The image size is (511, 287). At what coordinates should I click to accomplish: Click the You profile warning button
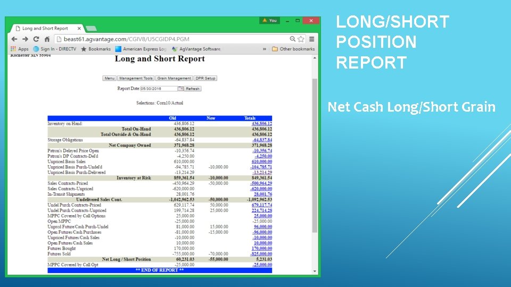coord(269,21)
